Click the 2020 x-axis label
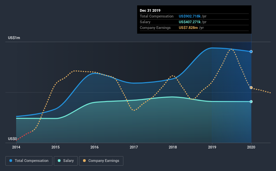Viewport: 276px width, 171px height. (x=251, y=147)
